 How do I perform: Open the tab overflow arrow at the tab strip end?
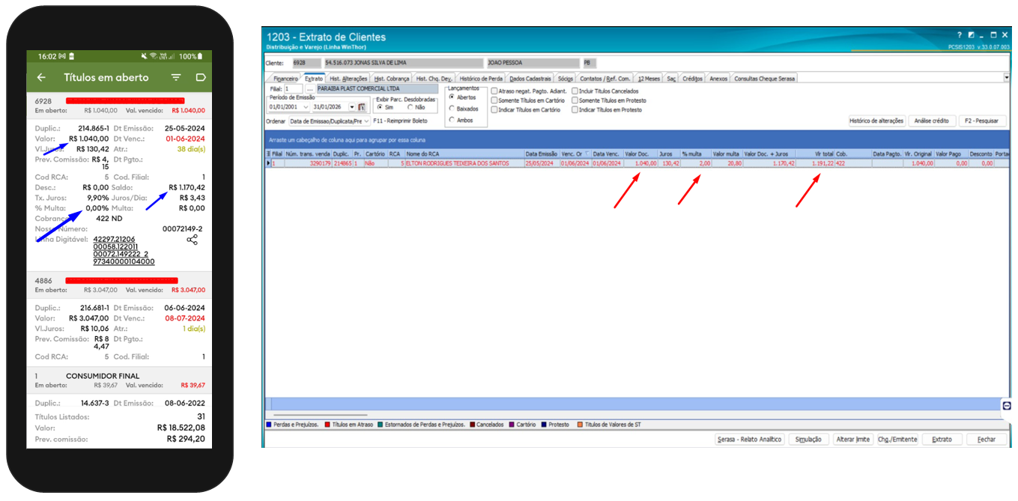pyautogui.click(x=1006, y=77)
